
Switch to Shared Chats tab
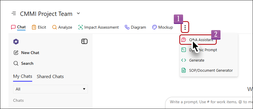(50, 77)
